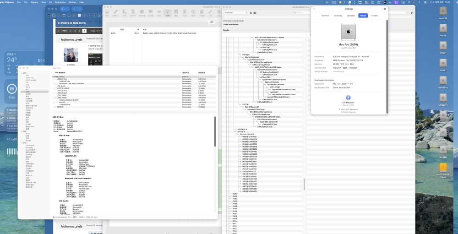Select the Brio 90 device row

pyautogui.click(x=134, y=102)
